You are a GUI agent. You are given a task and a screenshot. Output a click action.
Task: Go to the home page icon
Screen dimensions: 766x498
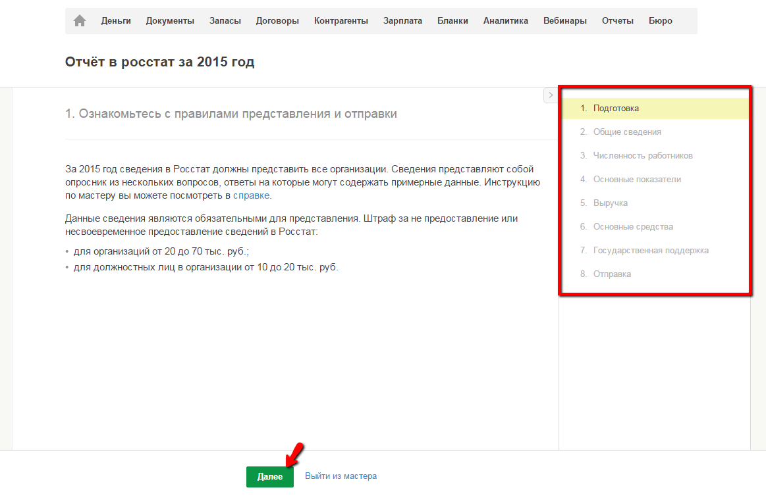80,20
